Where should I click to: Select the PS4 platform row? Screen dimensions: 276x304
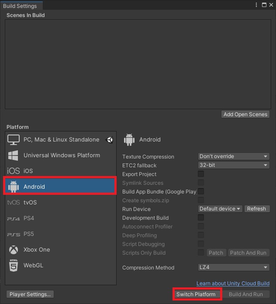click(x=61, y=218)
